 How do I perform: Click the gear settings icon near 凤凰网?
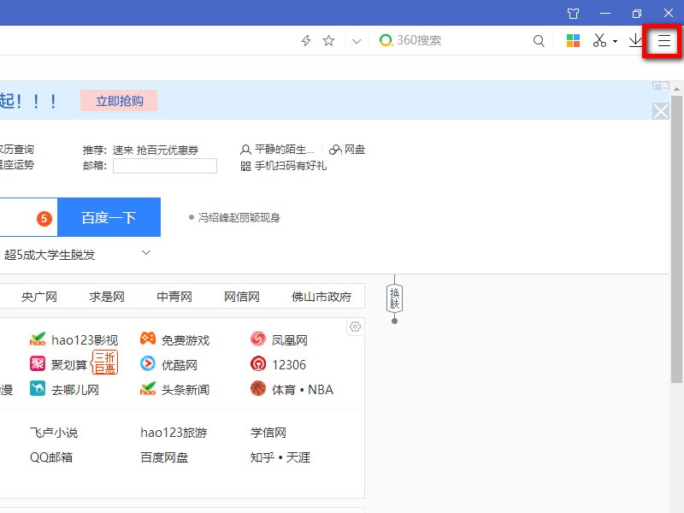356,327
